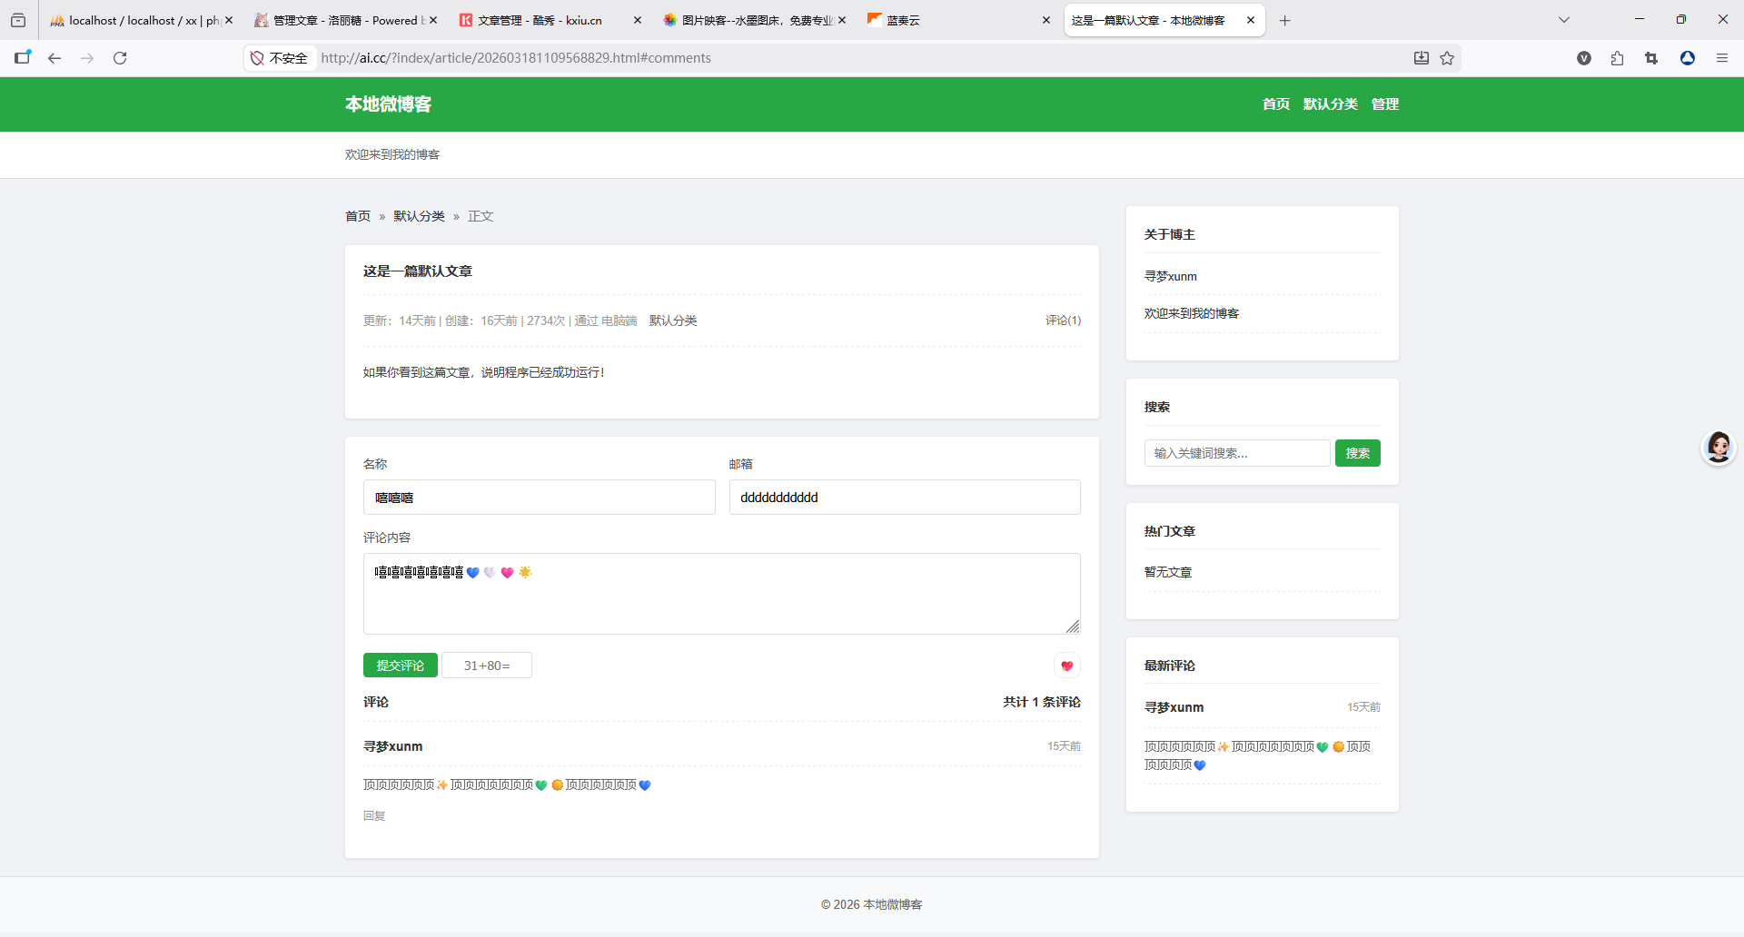
Task: Click the heart emoji picker icon
Action: (x=1066, y=666)
